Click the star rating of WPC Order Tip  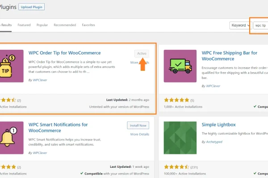tap(8, 100)
